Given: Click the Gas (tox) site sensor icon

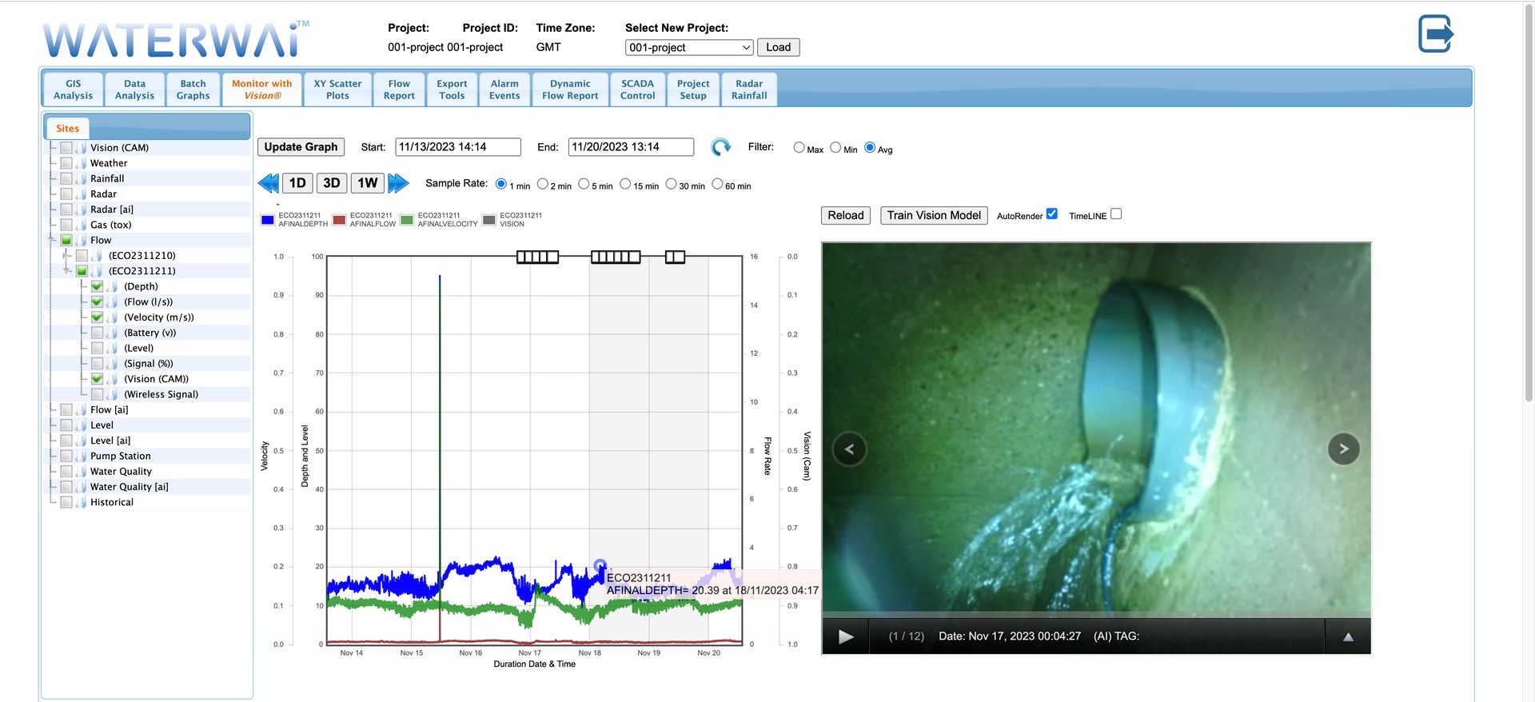Looking at the screenshot, I should click(x=81, y=225).
